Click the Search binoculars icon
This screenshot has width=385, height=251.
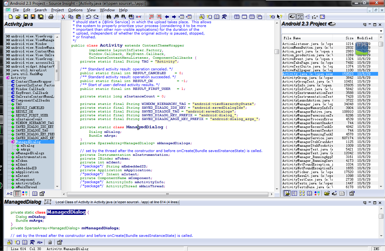(x=109, y=17)
